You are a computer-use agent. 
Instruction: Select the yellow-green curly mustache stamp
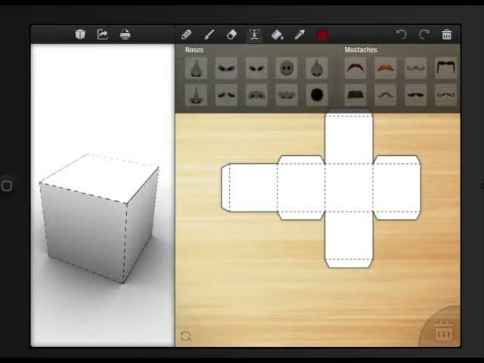(415, 68)
